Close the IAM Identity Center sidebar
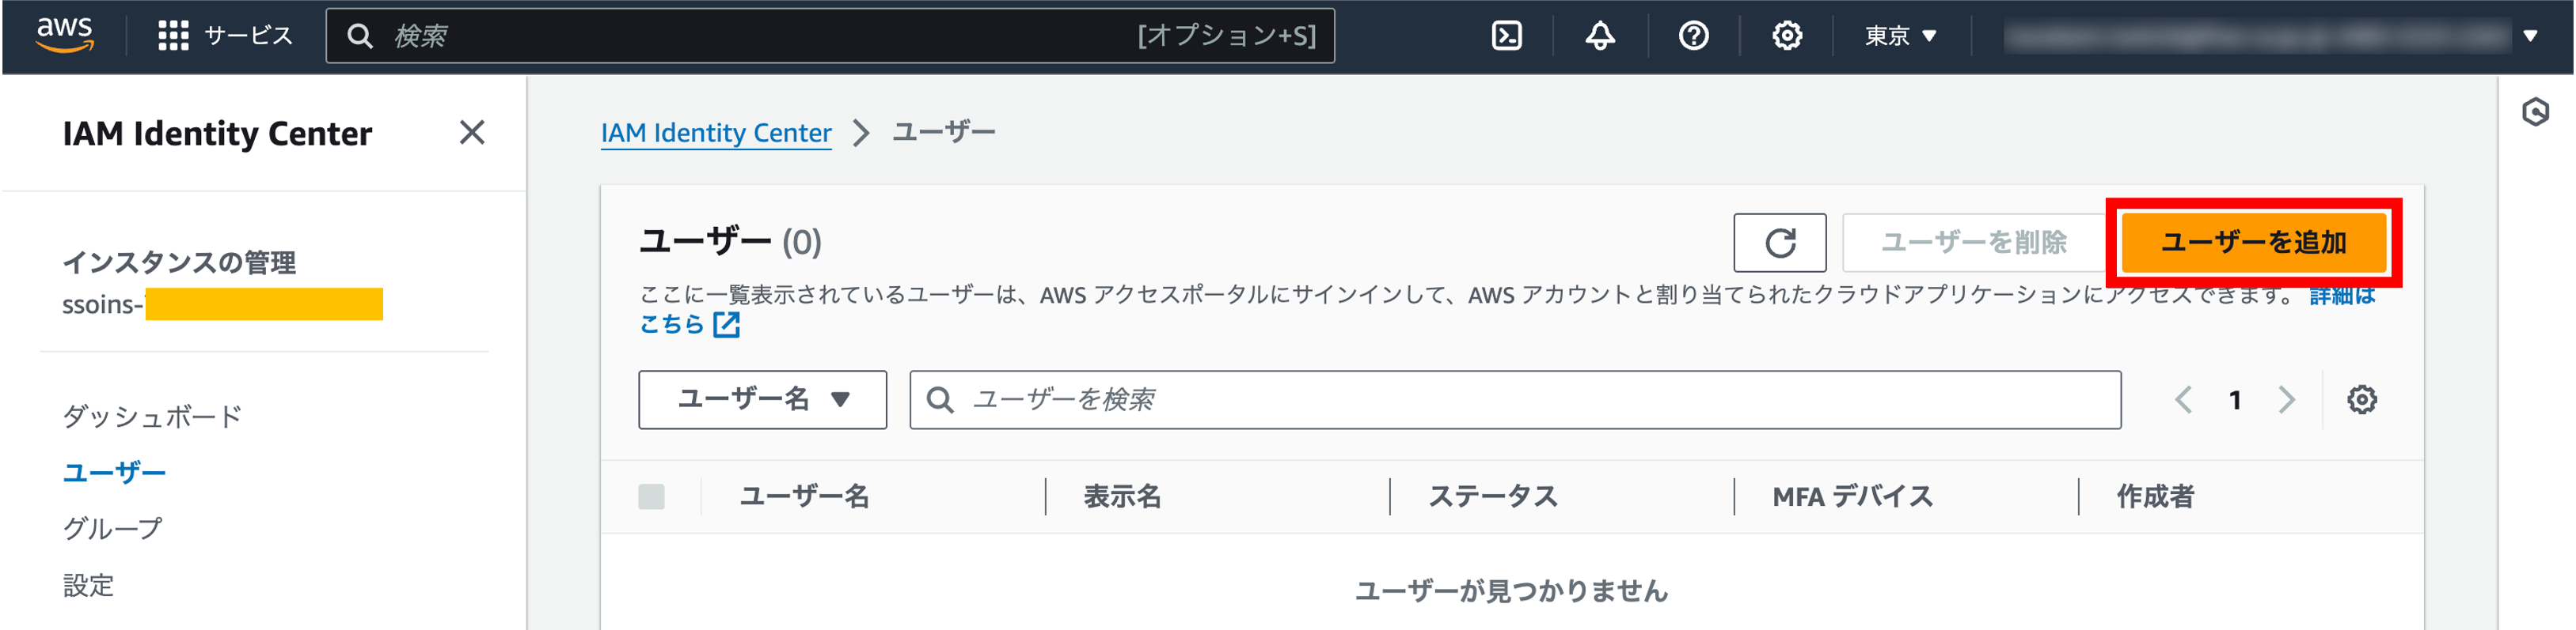This screenshot has height=630, width=2576. coord(472,133)
